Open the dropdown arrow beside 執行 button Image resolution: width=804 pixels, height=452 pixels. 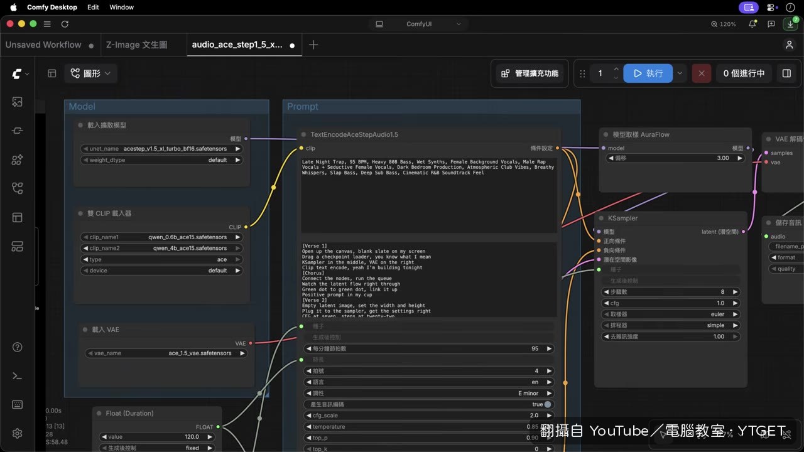click(x=680, y=73)
